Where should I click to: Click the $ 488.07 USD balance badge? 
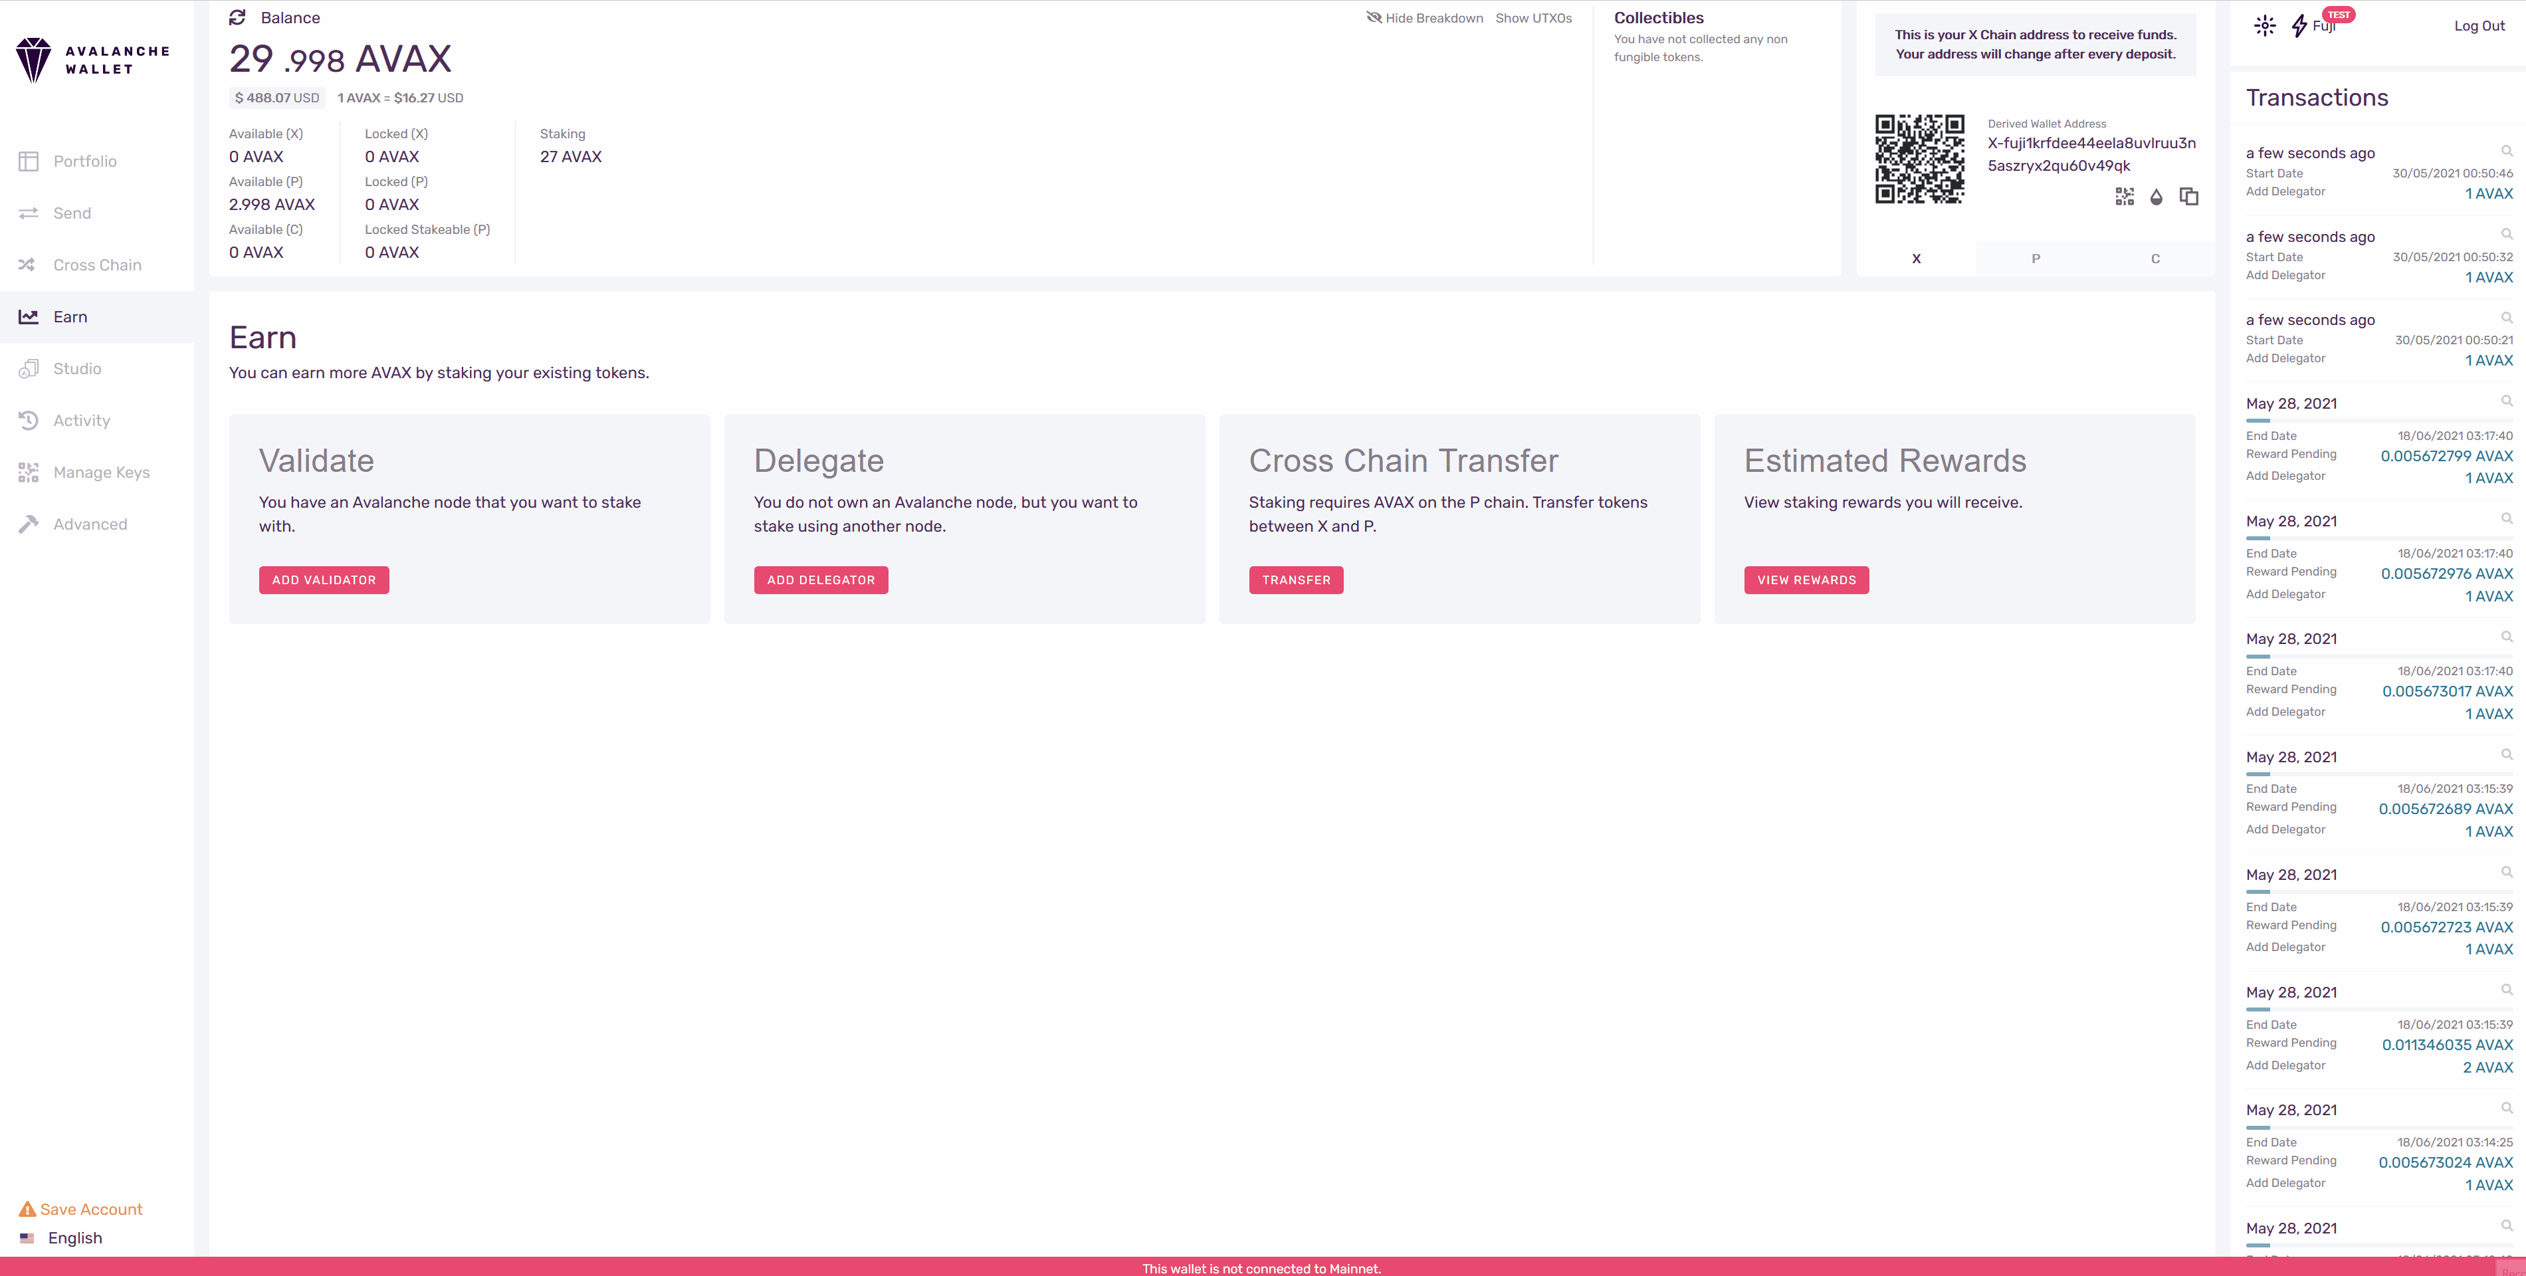click(x=276, y=98)
